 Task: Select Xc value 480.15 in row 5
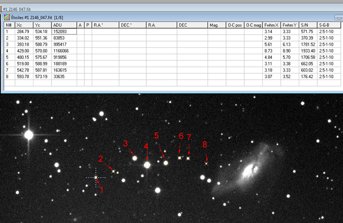pos(23,57)
